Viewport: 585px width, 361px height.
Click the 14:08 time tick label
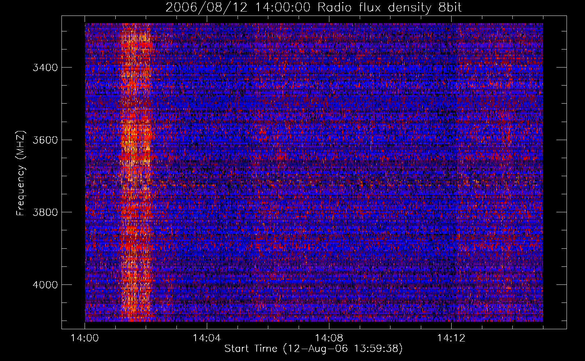(329, 338)
